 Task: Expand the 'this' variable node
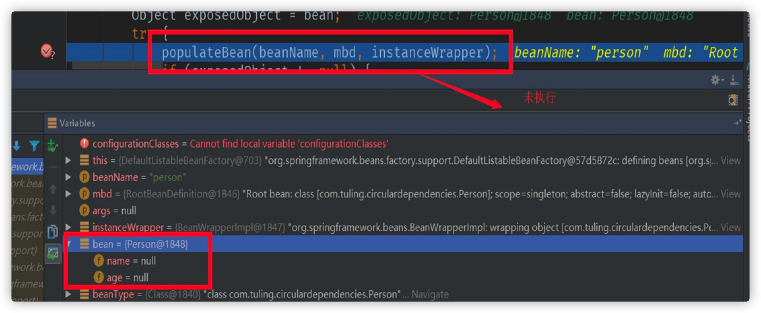68,160
